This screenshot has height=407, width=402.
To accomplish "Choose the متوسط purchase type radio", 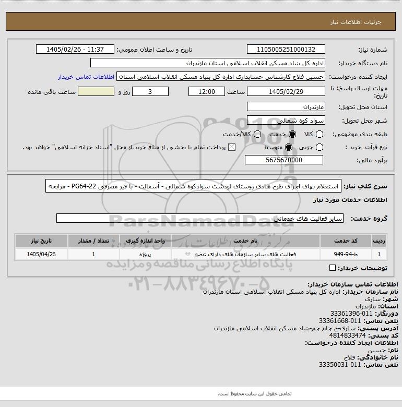I will [x=289, y=148].
